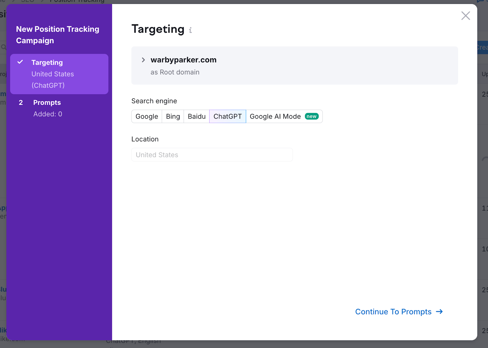Go to the Prompts step in the sidebar
Screen dimensions: 488x348
[x=47, y=102]
